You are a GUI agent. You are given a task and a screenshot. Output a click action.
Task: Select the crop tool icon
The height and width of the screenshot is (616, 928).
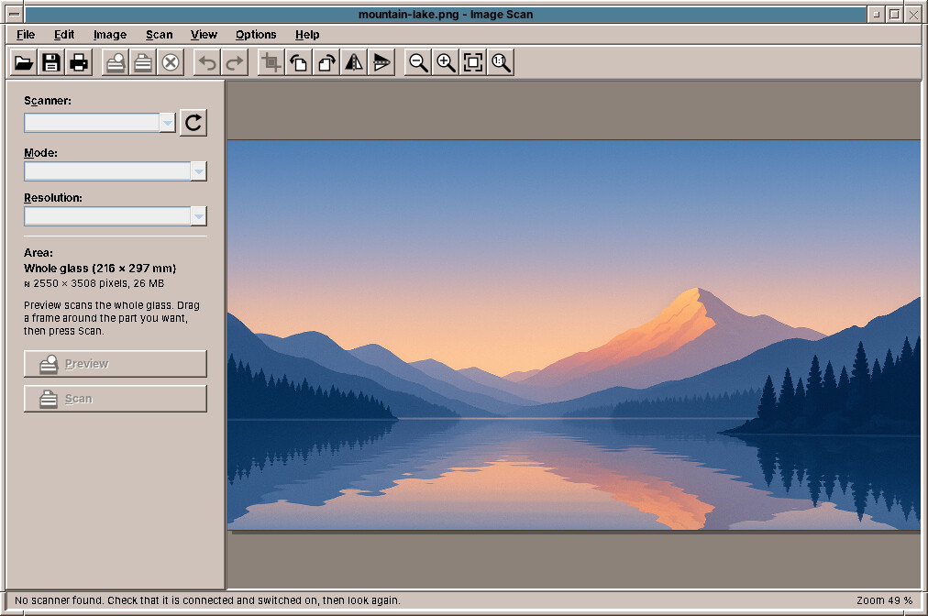click(x=271, y=62)
